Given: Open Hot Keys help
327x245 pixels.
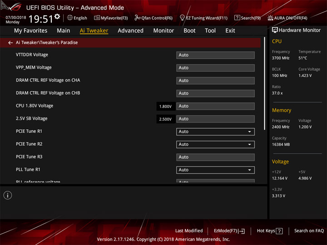Looking at the screenshot, I should click(270, 231).
